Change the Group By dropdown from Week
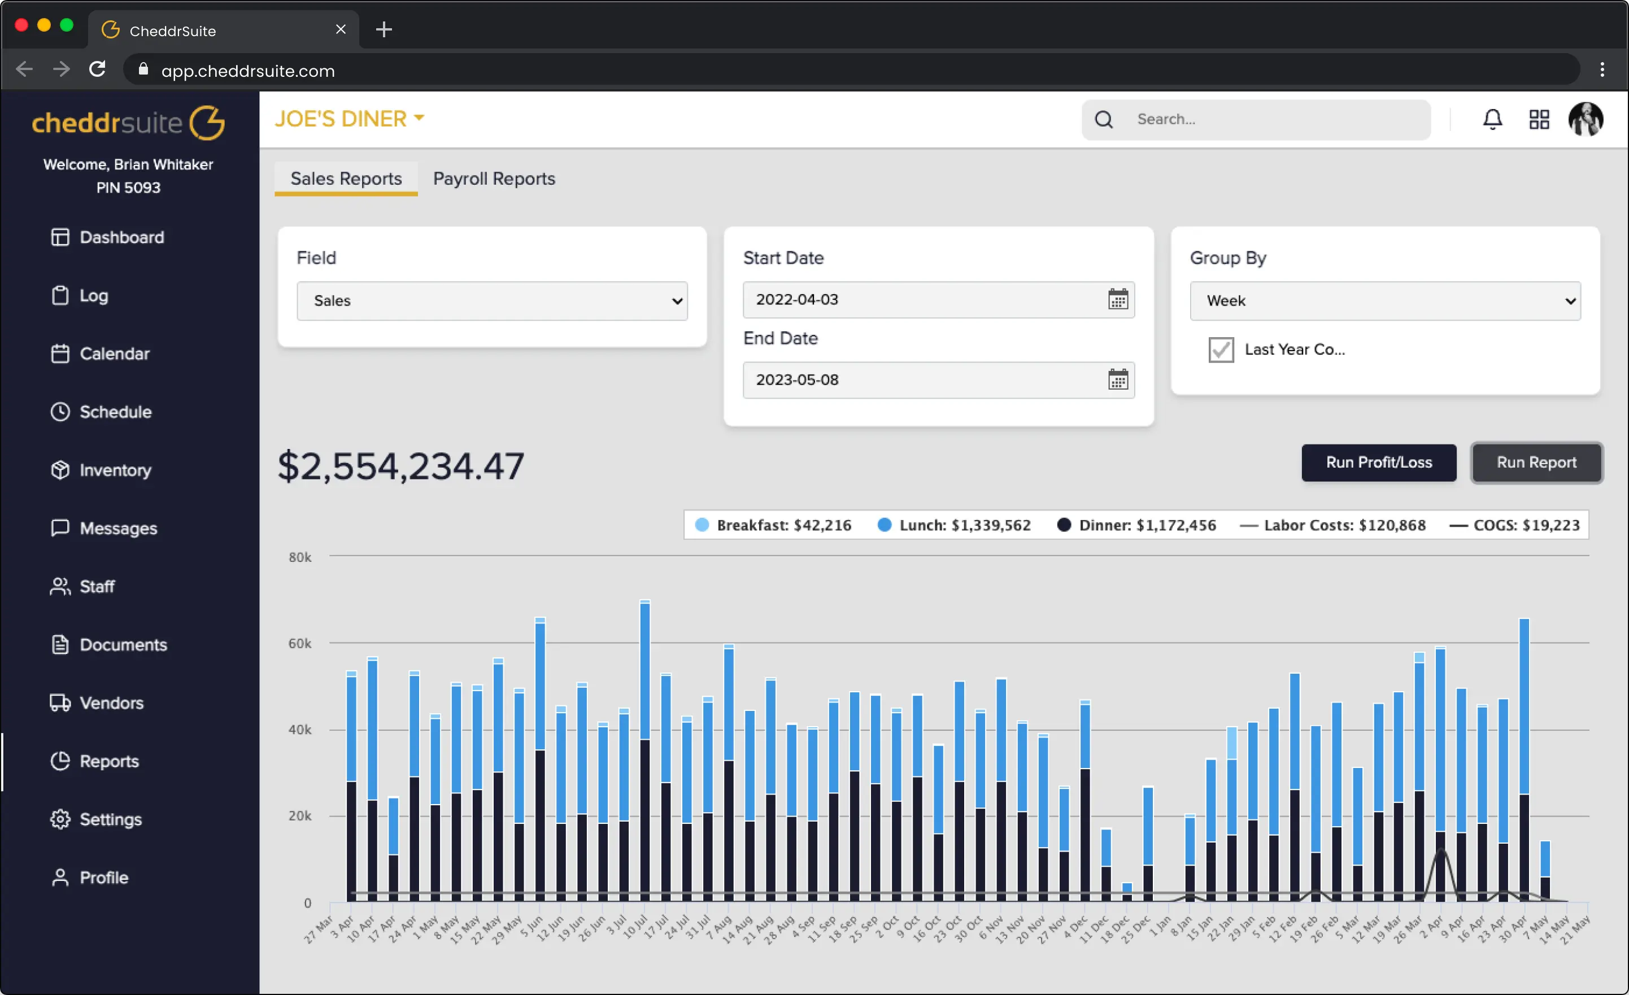 pos(1384,301)
